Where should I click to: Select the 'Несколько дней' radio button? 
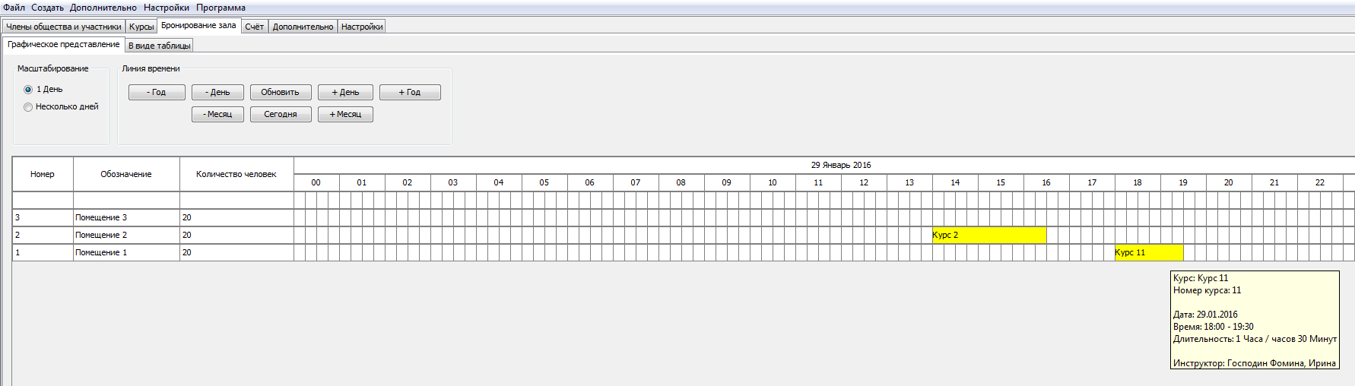pos(61,107)
